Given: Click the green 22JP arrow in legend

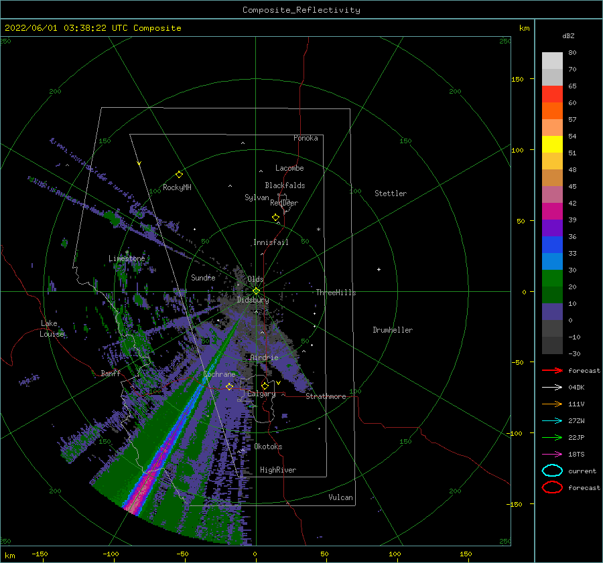Looking at the screenshot, I should [552, 437].
